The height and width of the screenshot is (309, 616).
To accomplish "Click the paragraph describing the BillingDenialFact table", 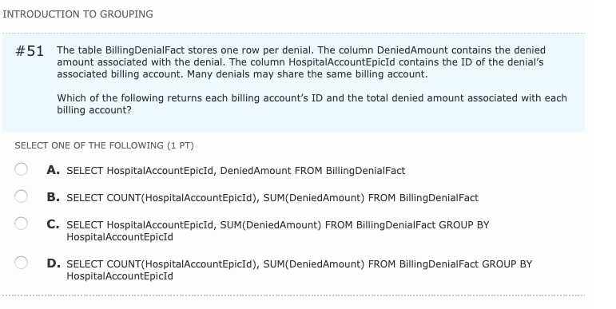I will 301,62.
